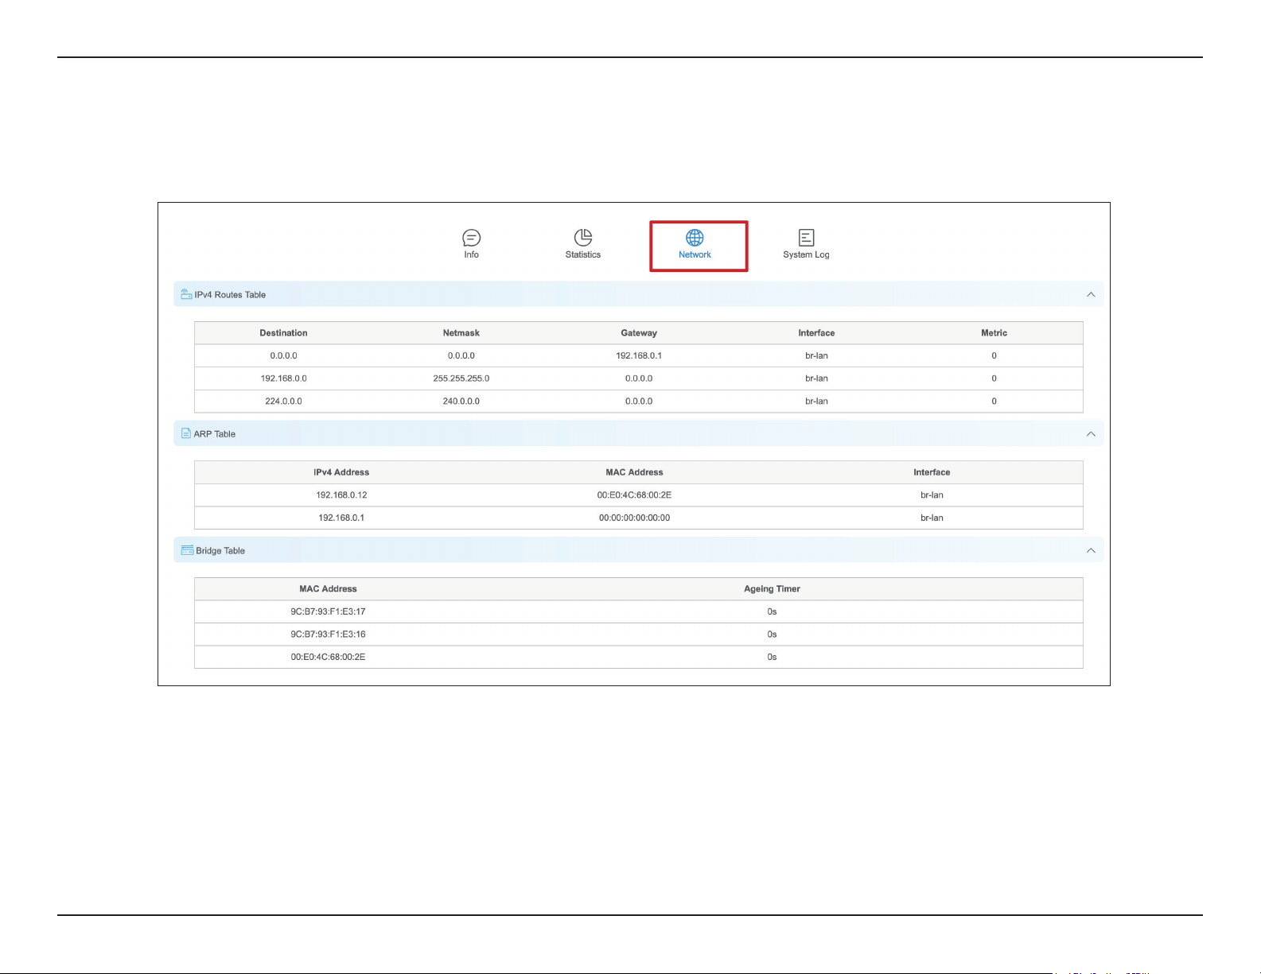Open the Info tab icon
1261x974 pixels.
click(471, 238)
